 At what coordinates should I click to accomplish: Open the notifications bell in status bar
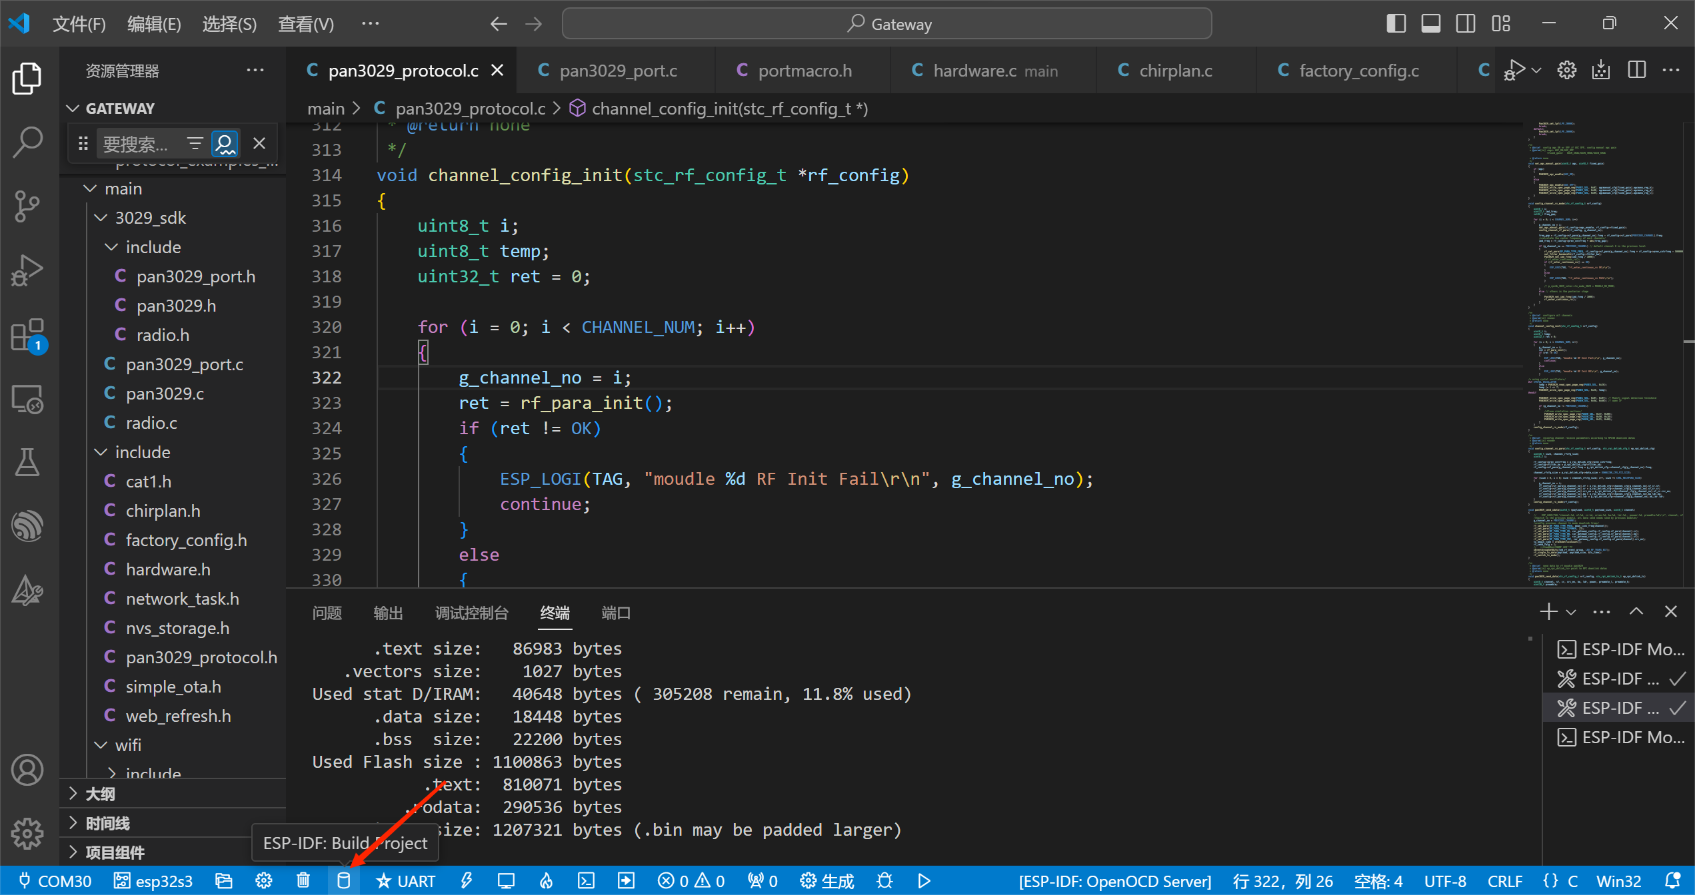coord(1672,881)
